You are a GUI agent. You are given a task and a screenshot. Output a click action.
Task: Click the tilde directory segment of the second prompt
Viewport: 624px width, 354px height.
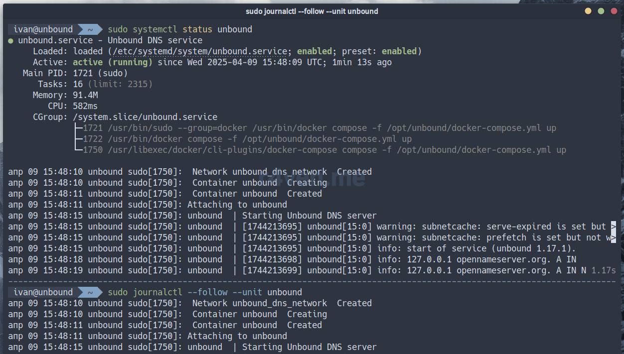[x=90, y=292]
